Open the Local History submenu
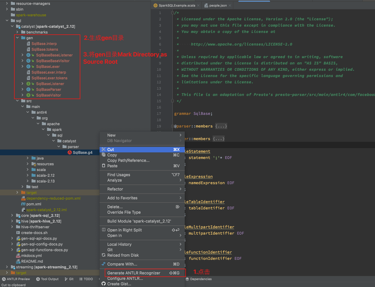 click(142, 244)
